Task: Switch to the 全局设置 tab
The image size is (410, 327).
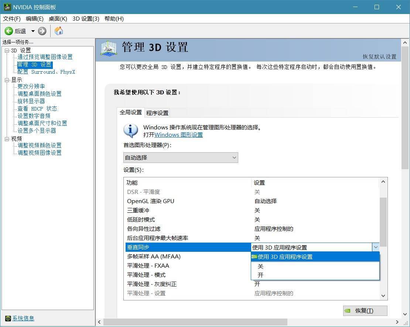Action: [x=130, y=112]
